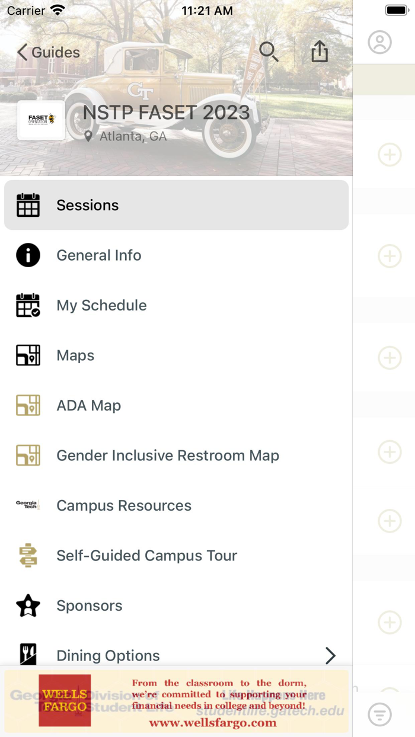Tap the gold ADA Map icon

(x=28, y=405)
